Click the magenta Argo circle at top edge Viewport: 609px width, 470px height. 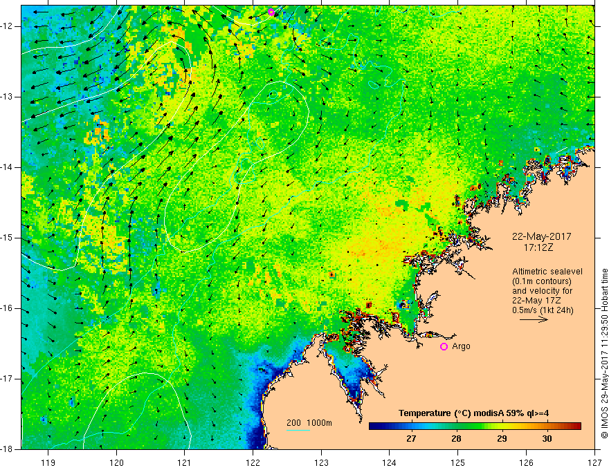(271, 12)
